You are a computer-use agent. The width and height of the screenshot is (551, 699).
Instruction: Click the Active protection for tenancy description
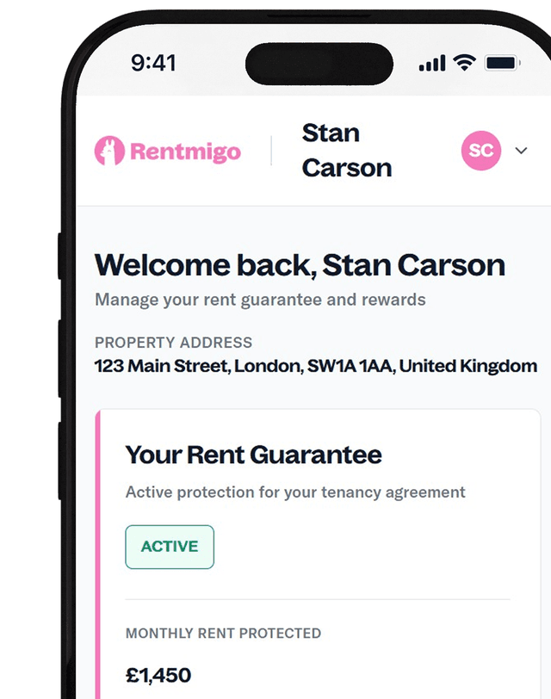tap(295, 492)
